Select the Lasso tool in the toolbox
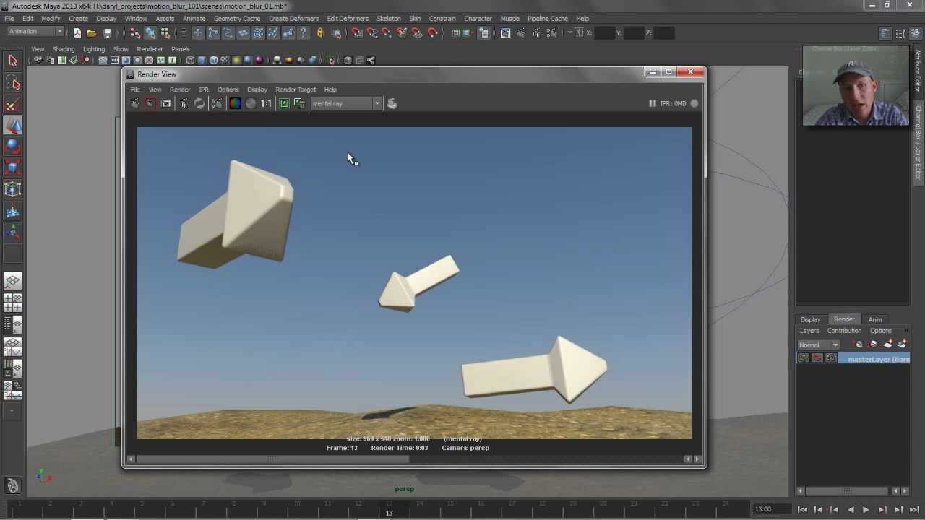This screenshot has height=520, width=925. (12, 83)
